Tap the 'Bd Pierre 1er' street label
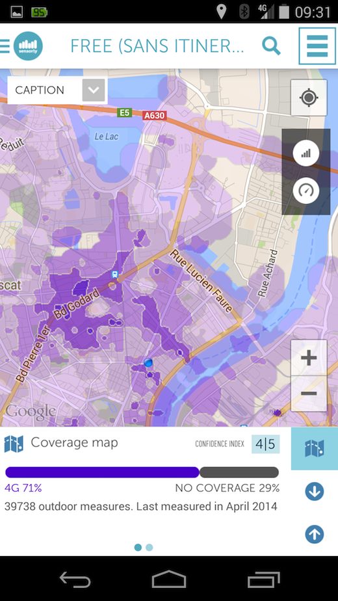 pos(33,354)
